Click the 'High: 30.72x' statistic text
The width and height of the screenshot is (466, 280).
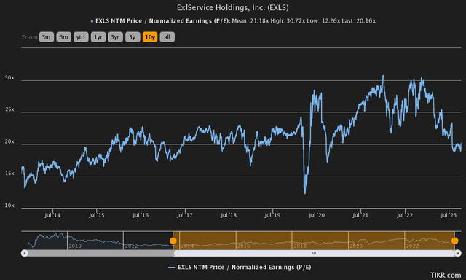click(x=288, y=21)
